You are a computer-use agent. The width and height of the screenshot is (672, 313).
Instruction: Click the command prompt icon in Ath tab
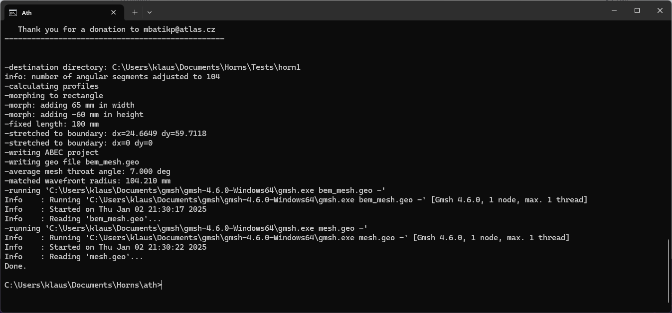tap(13, 12)
